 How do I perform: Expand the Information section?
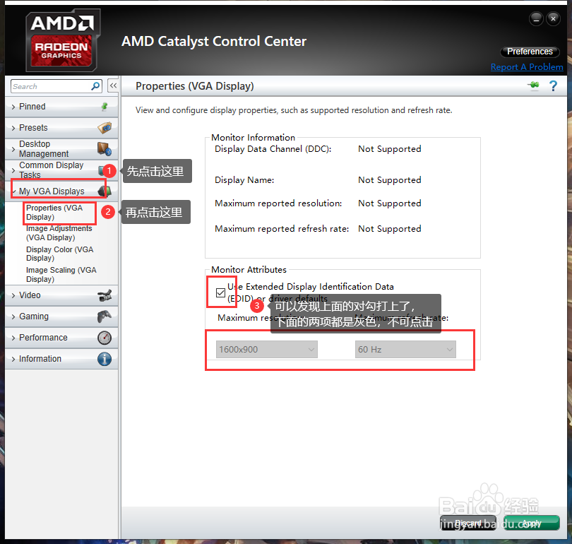13,359
